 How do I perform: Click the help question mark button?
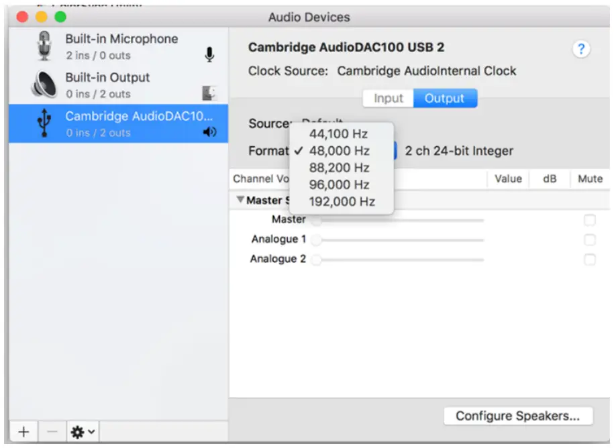click(581, 49)
